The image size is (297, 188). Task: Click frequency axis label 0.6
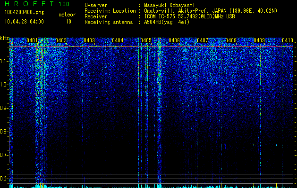pos(4,179)
